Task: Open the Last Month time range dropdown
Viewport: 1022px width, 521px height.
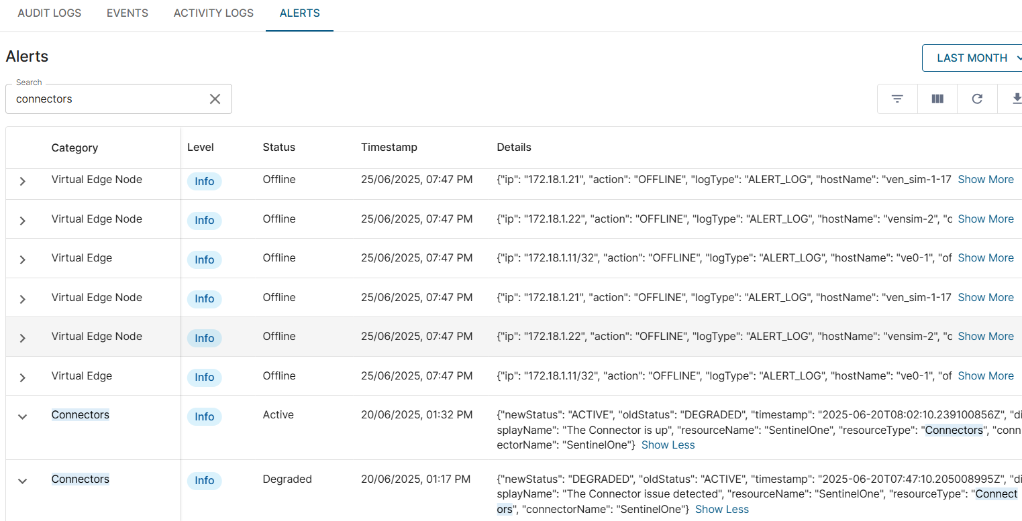Action: 974,58
